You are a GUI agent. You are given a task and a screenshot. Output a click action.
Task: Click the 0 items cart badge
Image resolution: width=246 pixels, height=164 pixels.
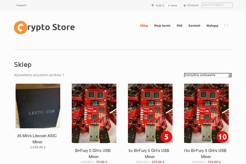click(x=173, y=5)
